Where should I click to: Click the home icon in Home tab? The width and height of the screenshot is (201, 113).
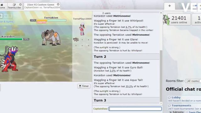(2, 5)
